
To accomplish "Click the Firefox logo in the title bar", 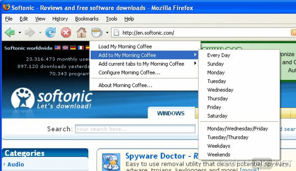I will [6, 7].
